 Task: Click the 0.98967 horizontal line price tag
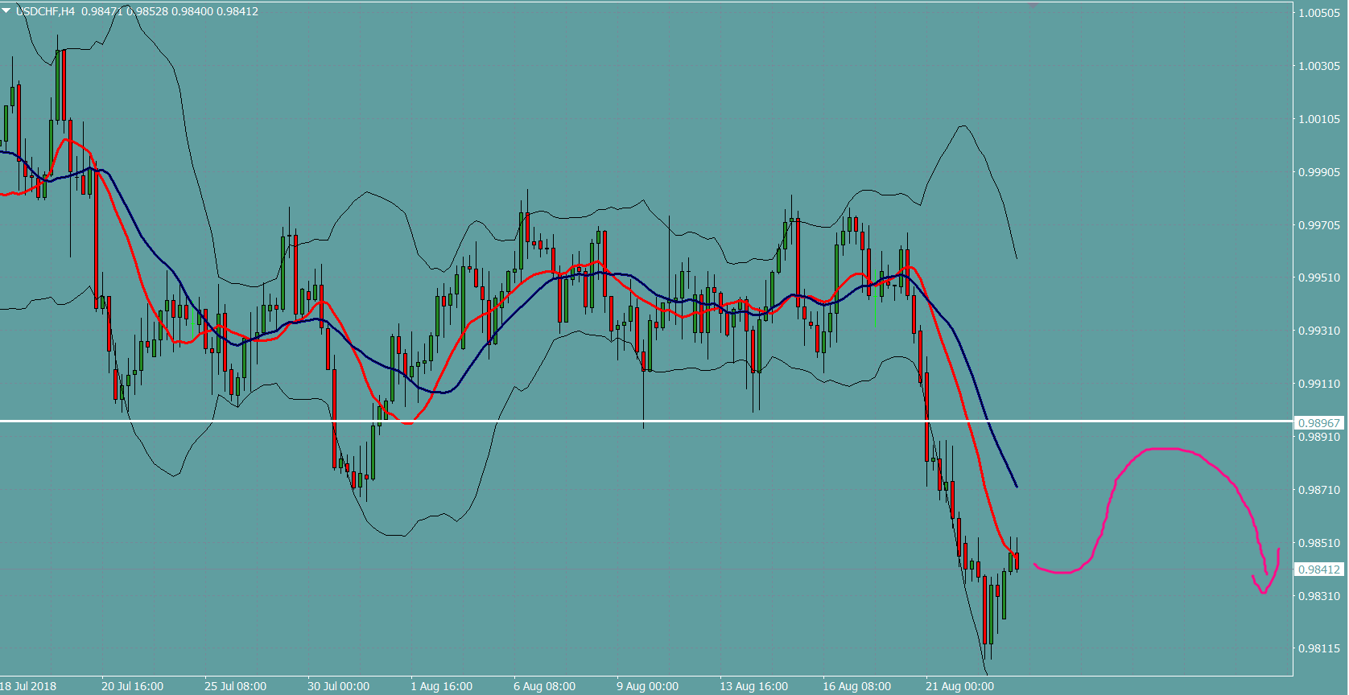coord(1319,423)
